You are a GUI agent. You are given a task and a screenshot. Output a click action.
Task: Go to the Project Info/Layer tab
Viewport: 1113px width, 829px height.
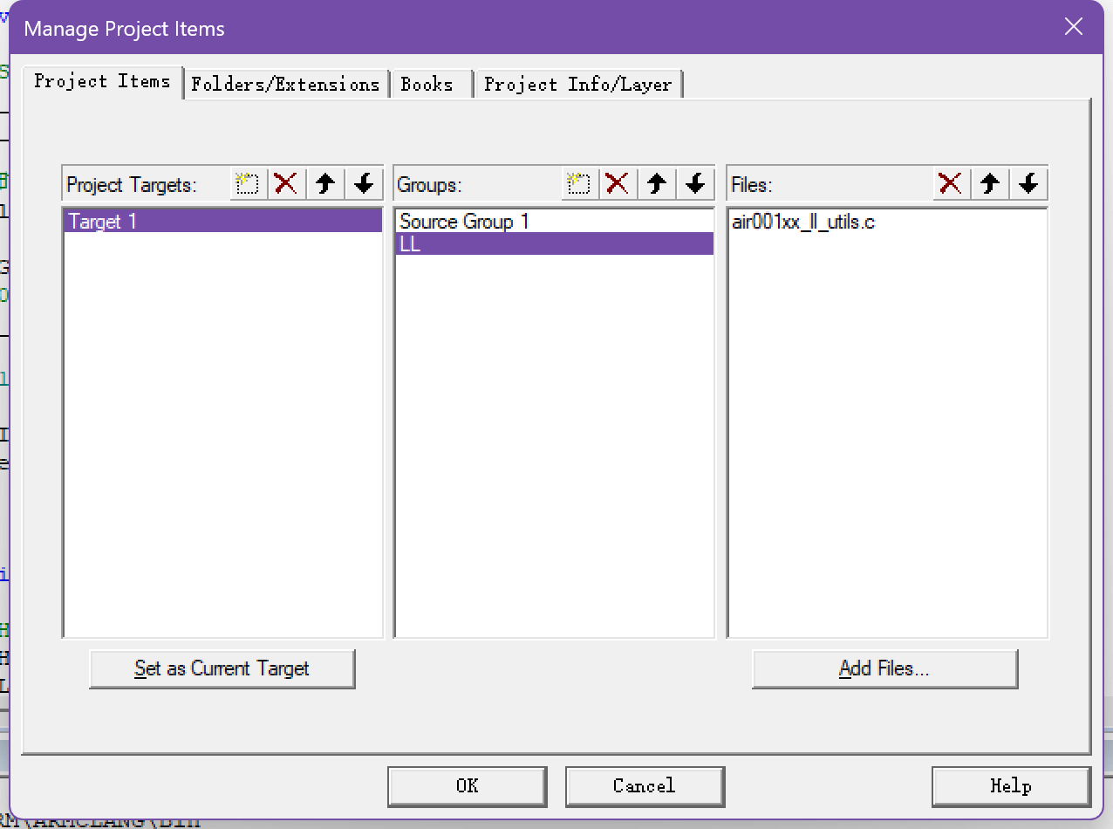tap(577, 85)
